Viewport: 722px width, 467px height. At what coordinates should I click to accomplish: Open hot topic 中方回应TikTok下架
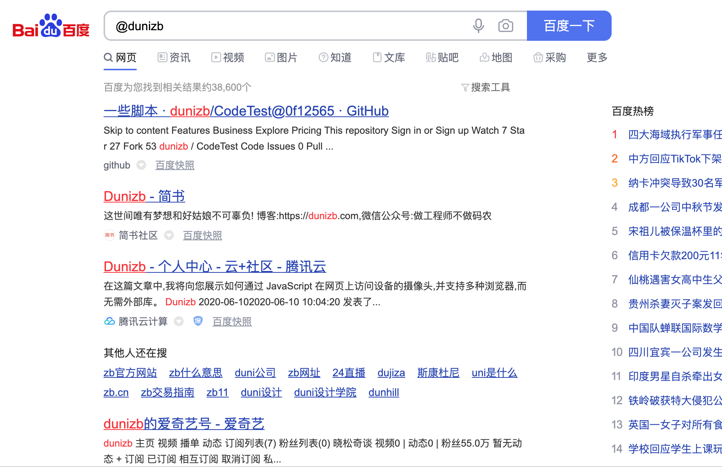[675, 159]
